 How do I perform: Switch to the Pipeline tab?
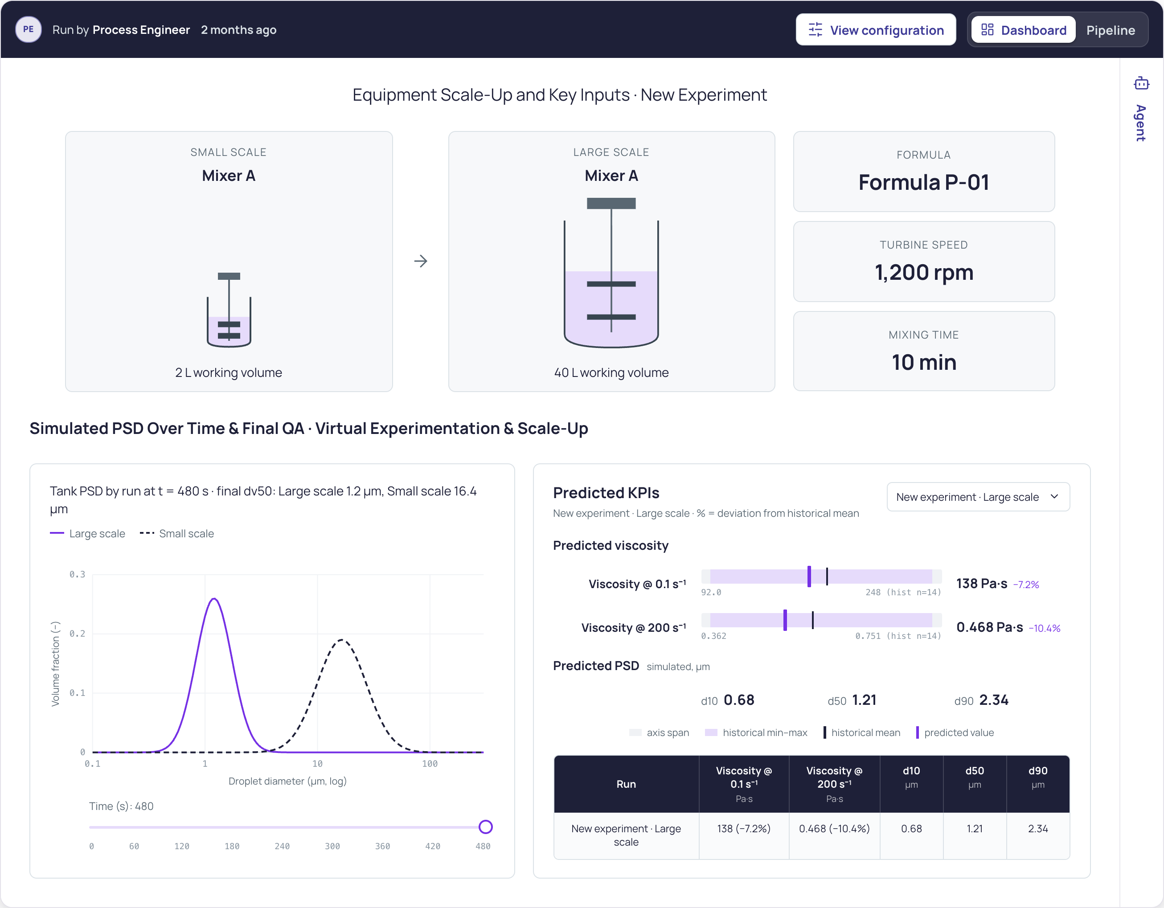click(x=1110, y=30)
